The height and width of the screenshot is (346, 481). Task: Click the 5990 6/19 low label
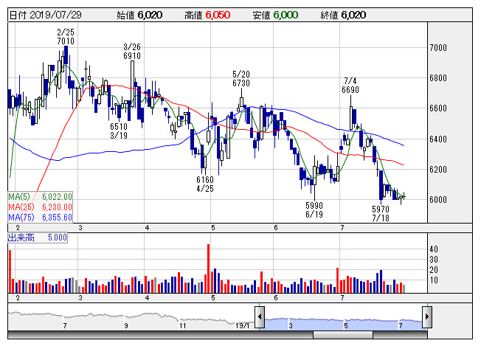[314, 210]
